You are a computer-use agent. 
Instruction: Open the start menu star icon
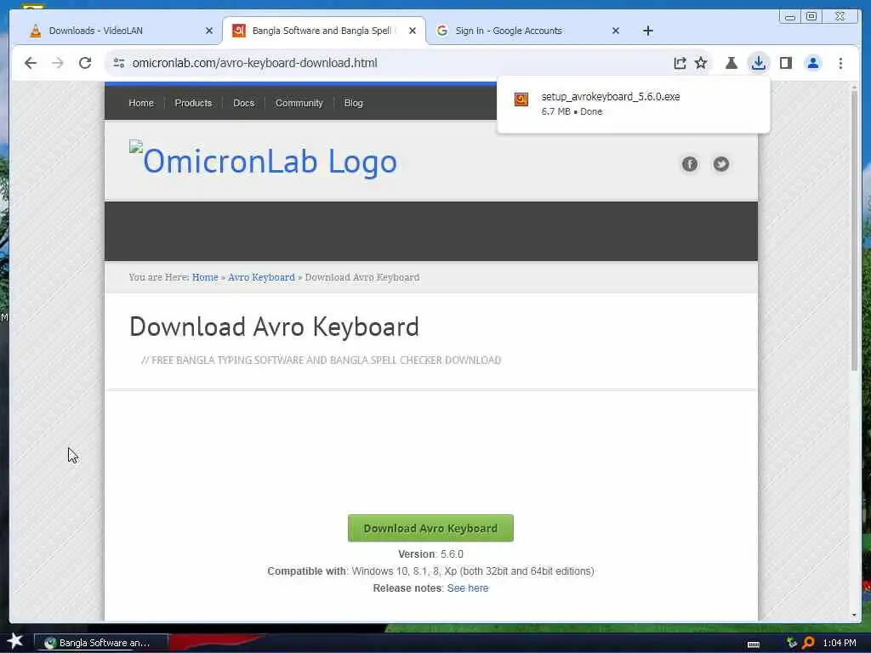coord(14,641)
